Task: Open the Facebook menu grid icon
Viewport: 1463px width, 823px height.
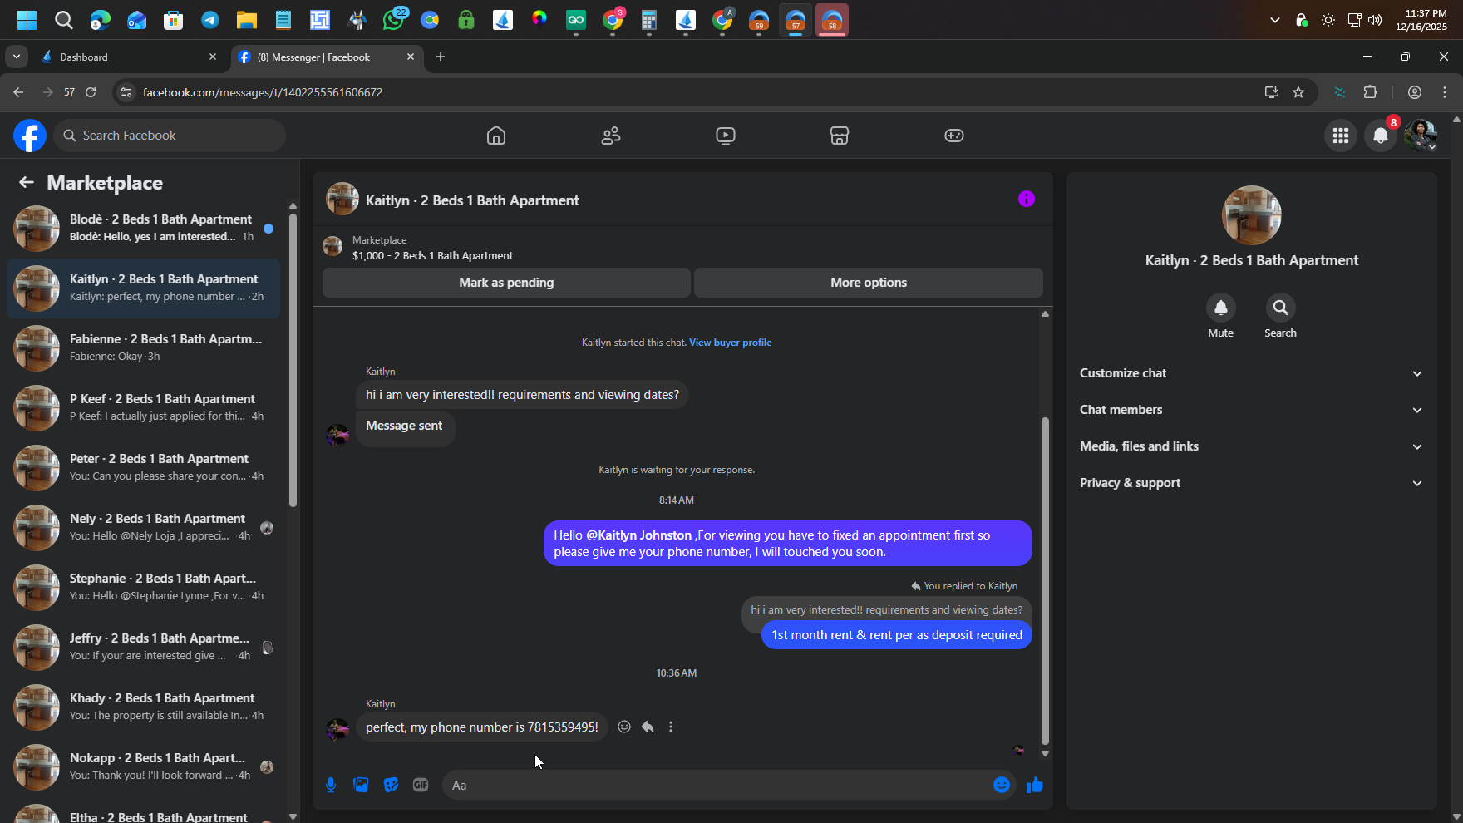Action: click(1341, 136)
